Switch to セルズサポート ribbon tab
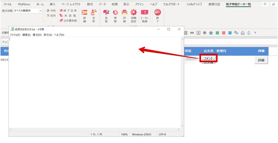Screen dimensions: 278x143 (172, 4)
